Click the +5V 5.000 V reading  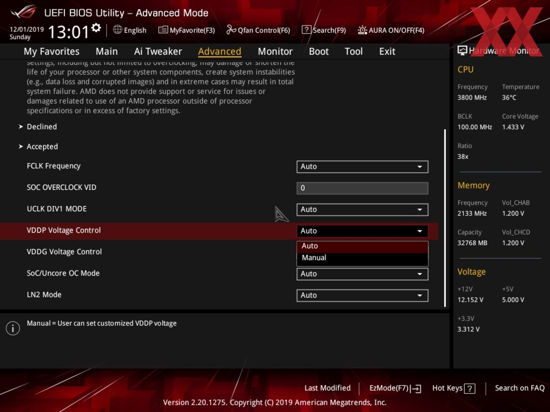click(513, 300)
